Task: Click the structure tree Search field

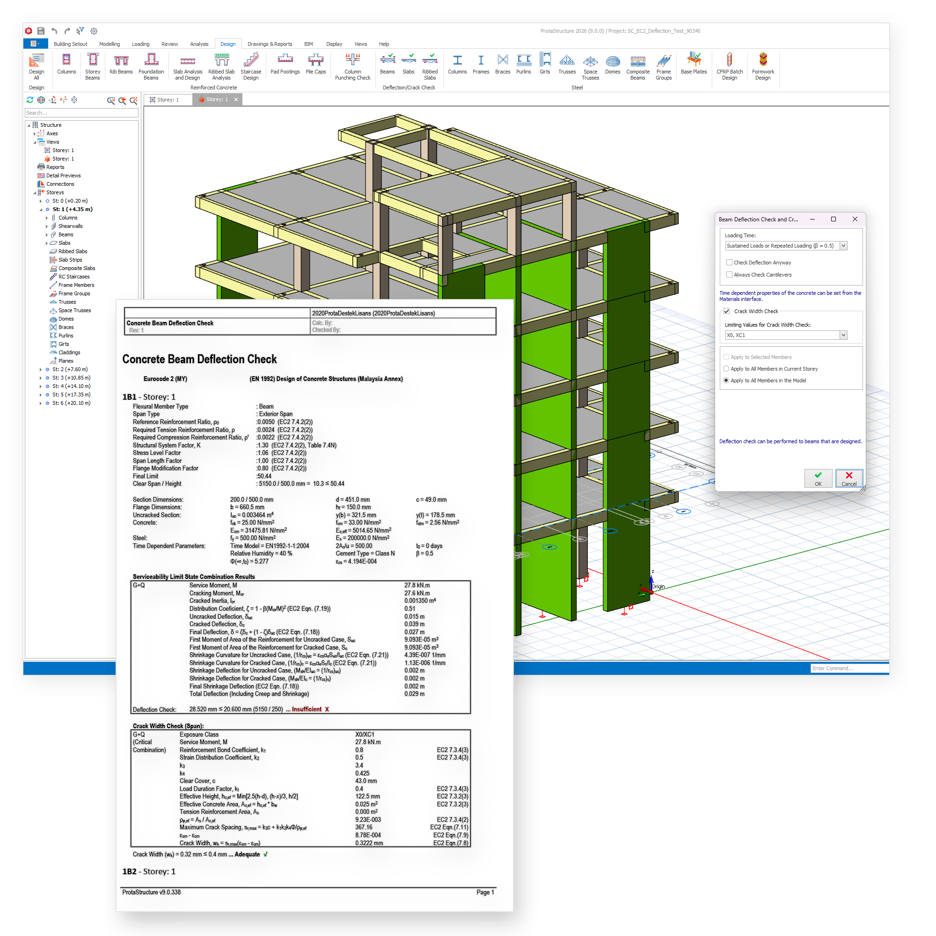Action: point(81,113)
